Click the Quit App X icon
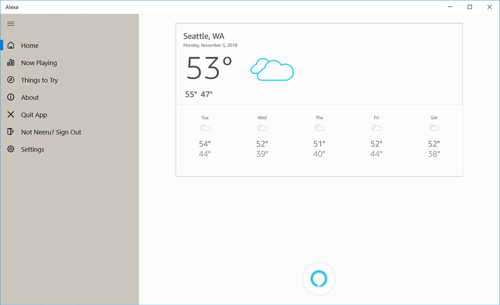The image size is (500, 305). [x=11, y=114]
